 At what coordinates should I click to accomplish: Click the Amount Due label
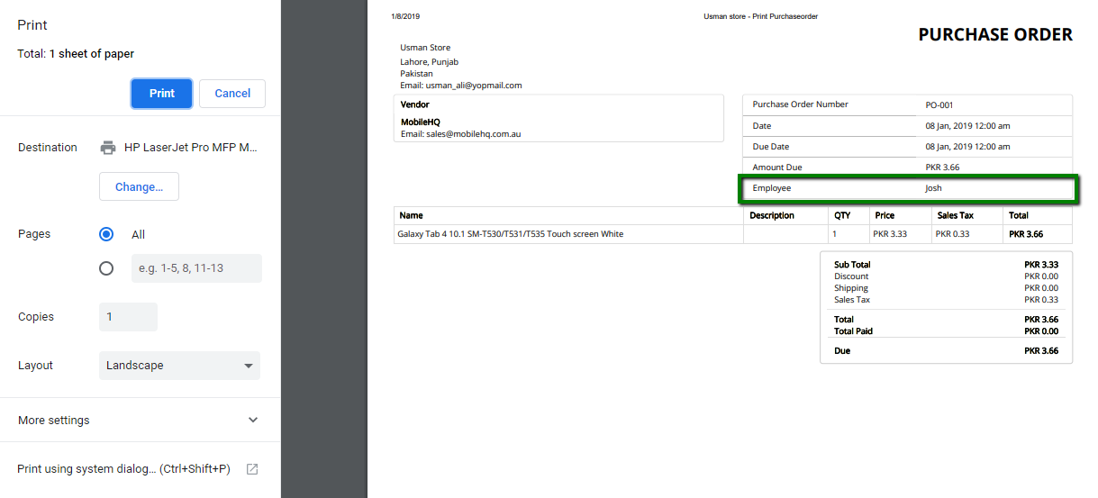[x=777, y=168]
